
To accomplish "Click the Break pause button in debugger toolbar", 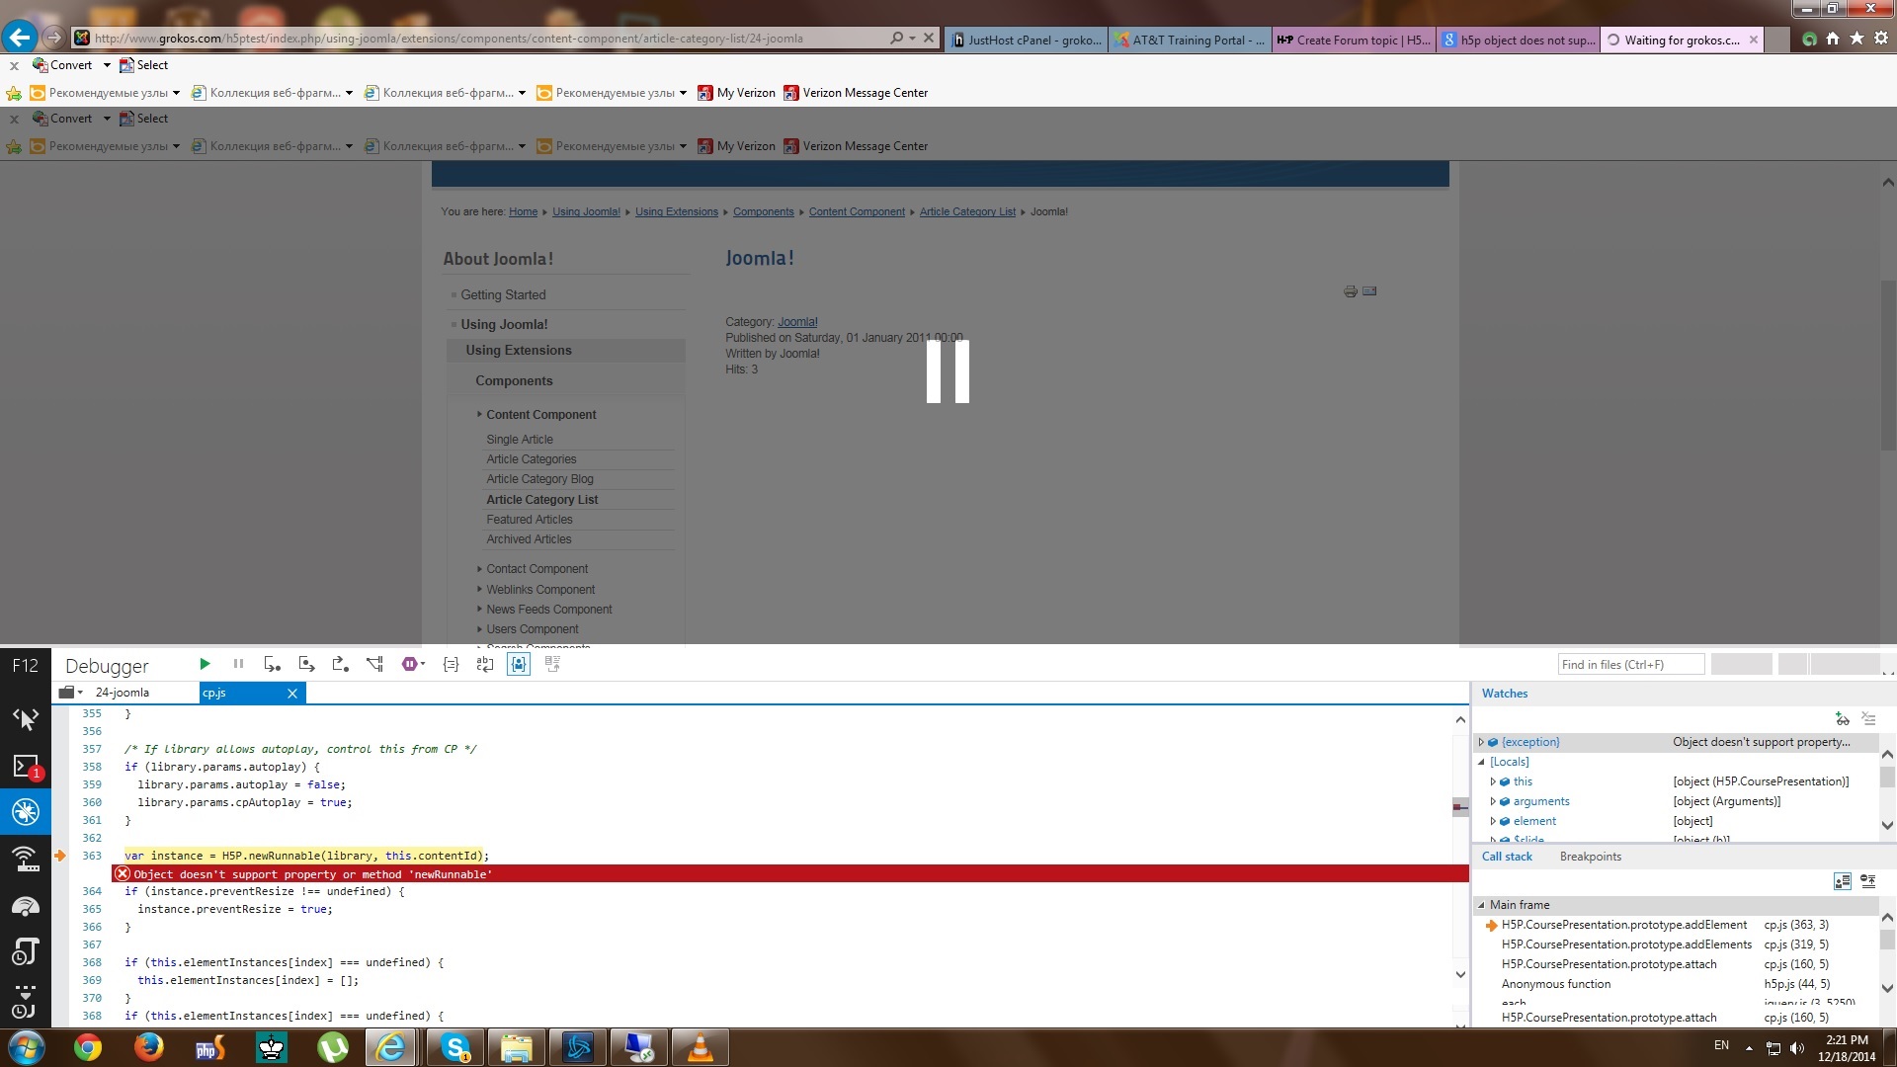I will (x=238, y=665).
